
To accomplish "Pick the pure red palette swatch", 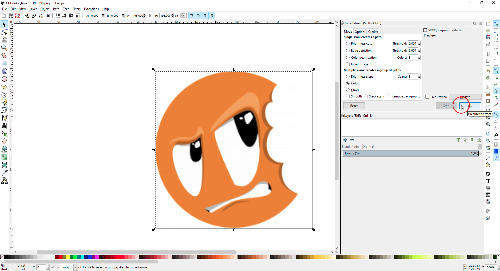I will pyautogui.click(x=61, y=257).
